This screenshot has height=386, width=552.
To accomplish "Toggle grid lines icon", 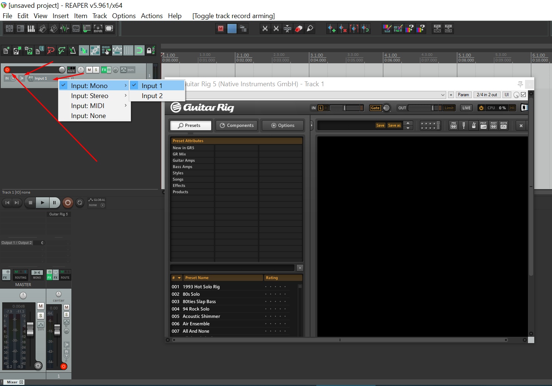I will tap(128, 50).
